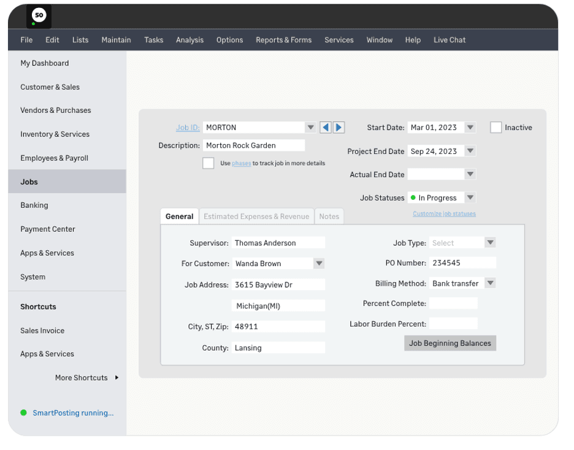Go to previous job record arrow

pyautogui.click(x=326, y=128)
